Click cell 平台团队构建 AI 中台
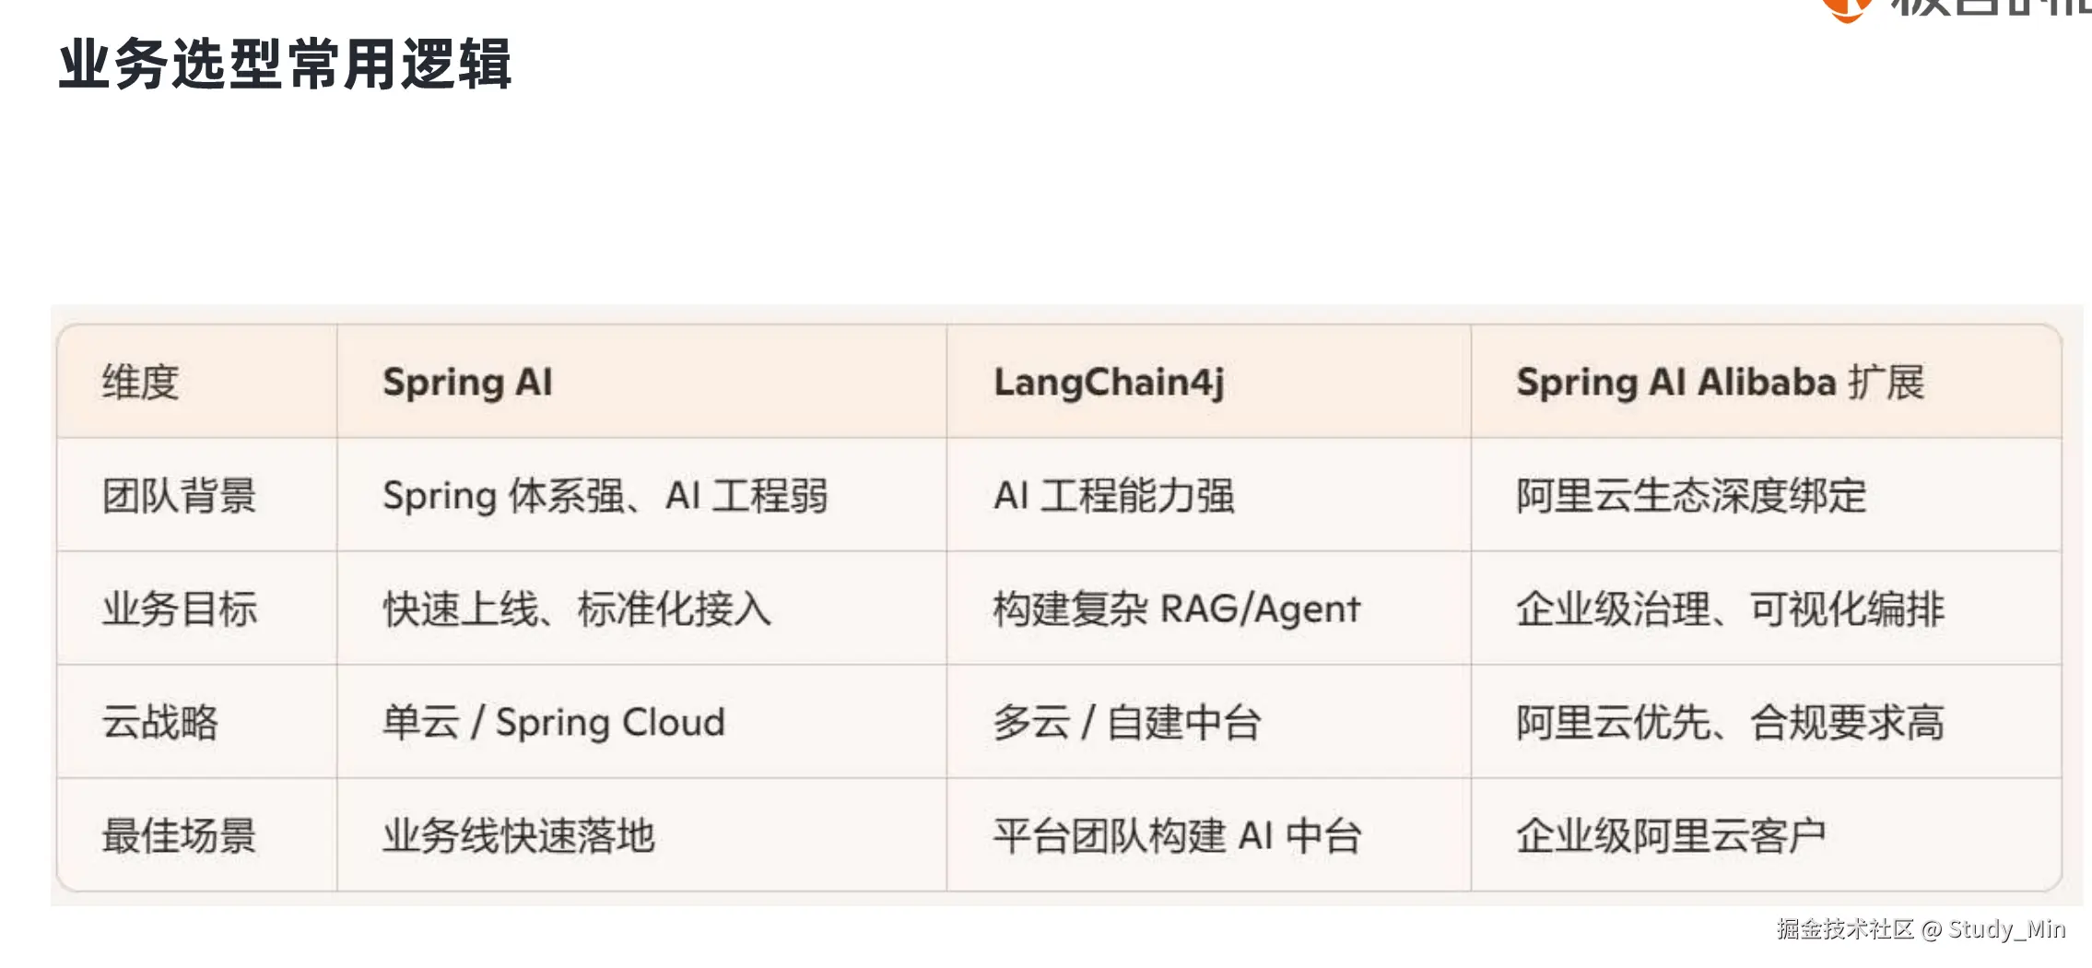This screenshot has height=968, width=2092. [x=1178, y=836]
